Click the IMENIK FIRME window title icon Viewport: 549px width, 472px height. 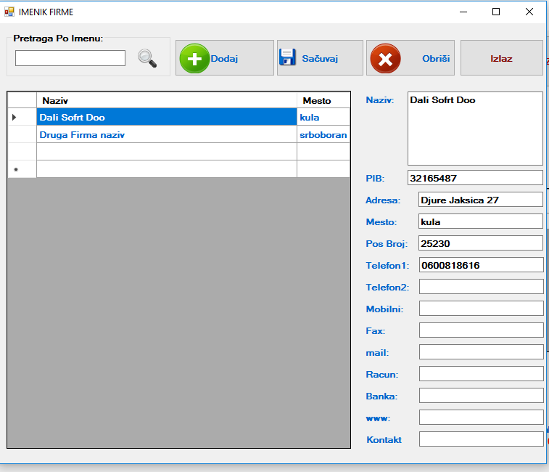pos(9,12)
